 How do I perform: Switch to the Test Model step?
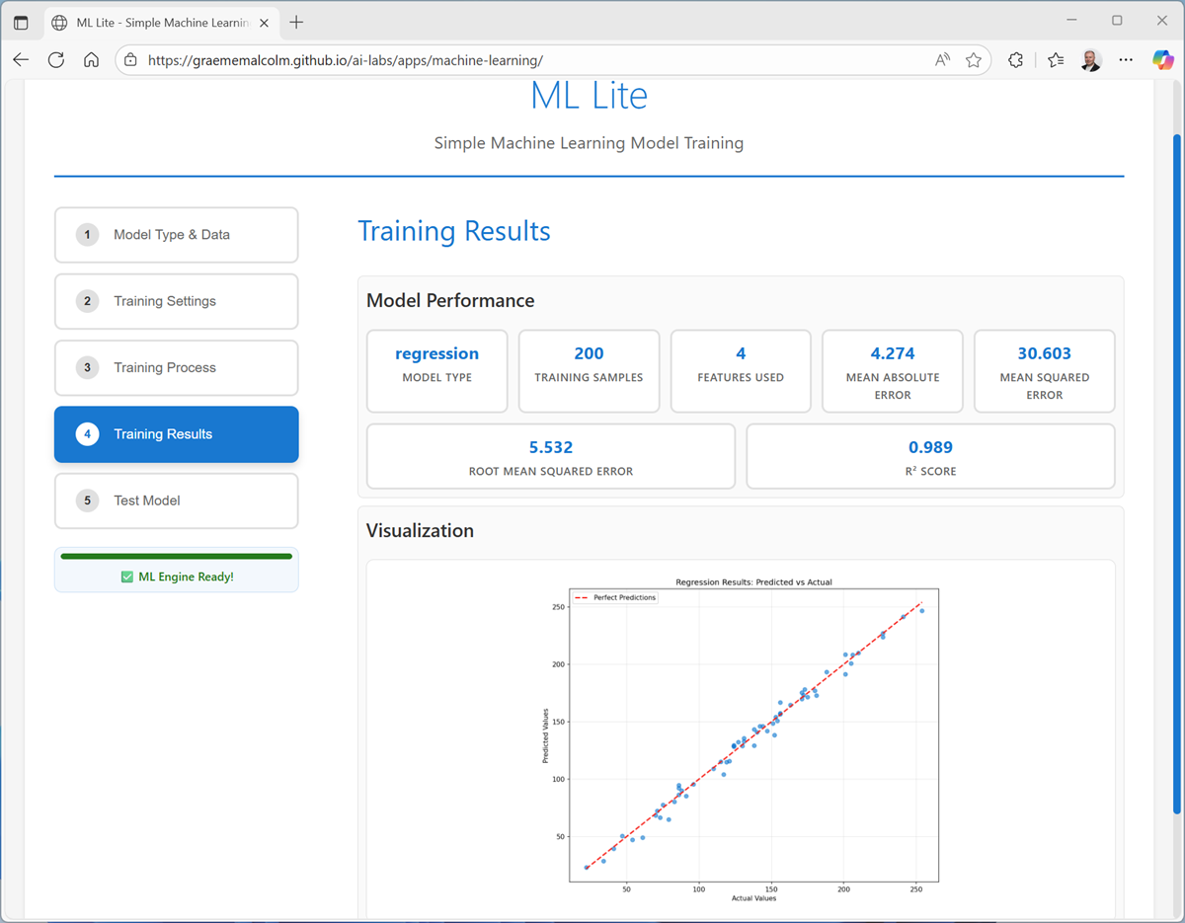(x=176, y=500)
